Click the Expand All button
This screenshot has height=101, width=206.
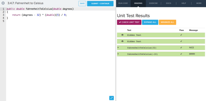click(x=150, y=22)
